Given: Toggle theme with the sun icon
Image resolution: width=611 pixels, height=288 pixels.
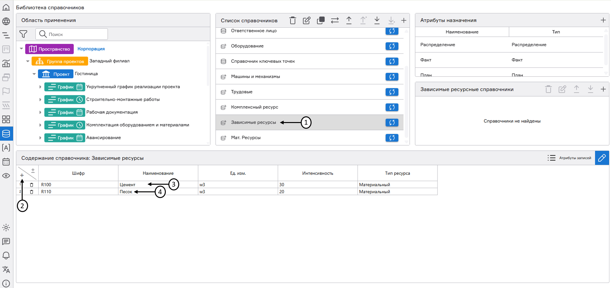Looking at the screenshot, I should tap(6, 228).
